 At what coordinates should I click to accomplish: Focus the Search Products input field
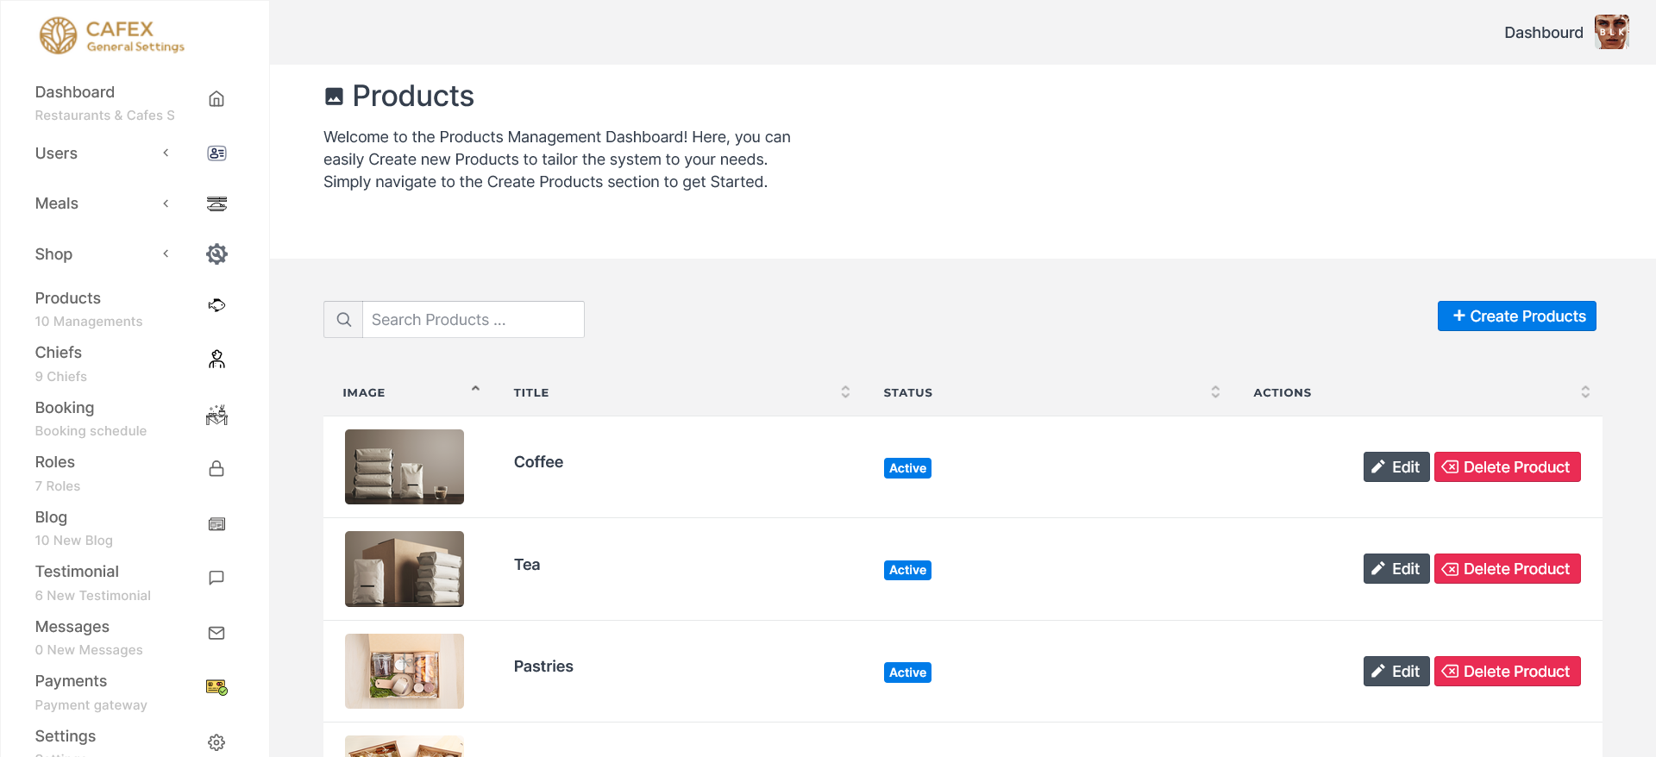click(x=473, y=320)
